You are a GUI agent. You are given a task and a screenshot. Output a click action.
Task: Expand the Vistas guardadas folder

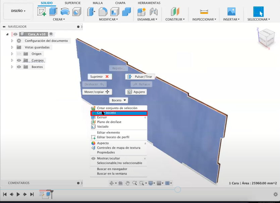12,47
